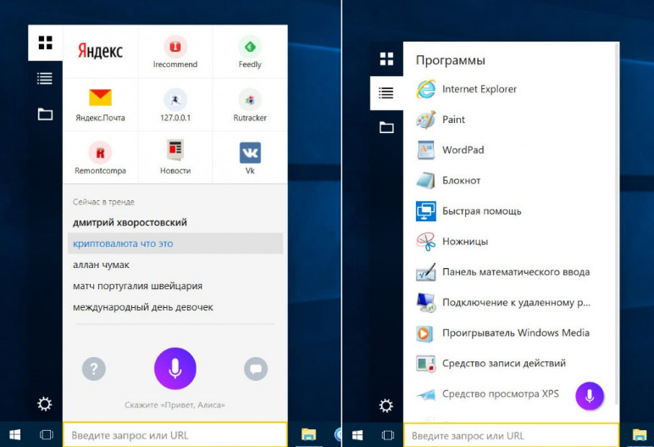Activate the large purple Alice microphone button
This screenshot has width=654, height=447.
click(175, 368)
